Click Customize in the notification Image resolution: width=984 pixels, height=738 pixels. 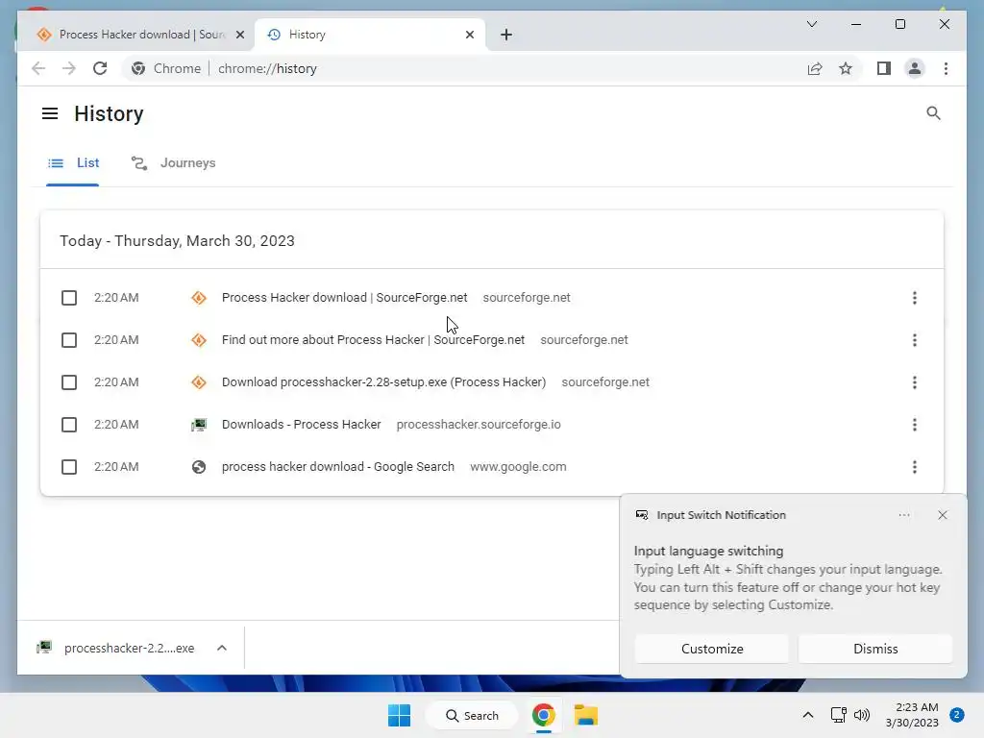pyautogui.click(x=712, y=649)
